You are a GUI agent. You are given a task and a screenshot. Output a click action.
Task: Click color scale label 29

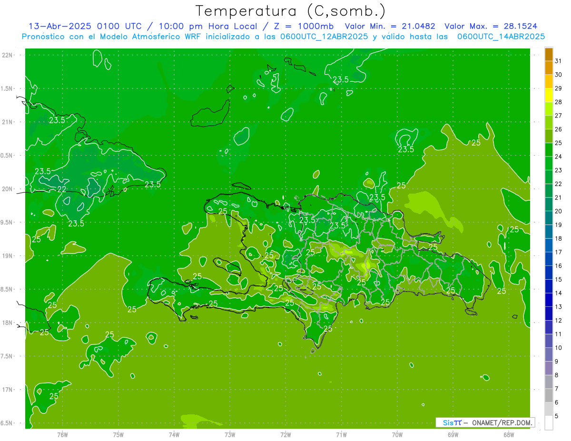pos(558,88)
